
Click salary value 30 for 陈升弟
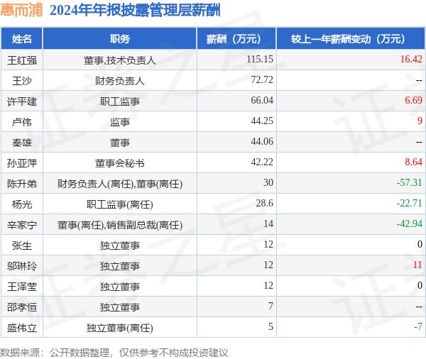tap(268, 182)
